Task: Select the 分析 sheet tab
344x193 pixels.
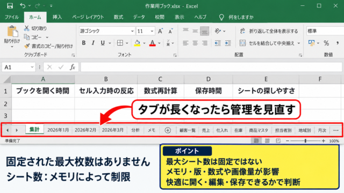Action: click(x=135, y=130)
